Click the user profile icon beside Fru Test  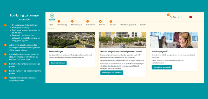coord(178,17)
